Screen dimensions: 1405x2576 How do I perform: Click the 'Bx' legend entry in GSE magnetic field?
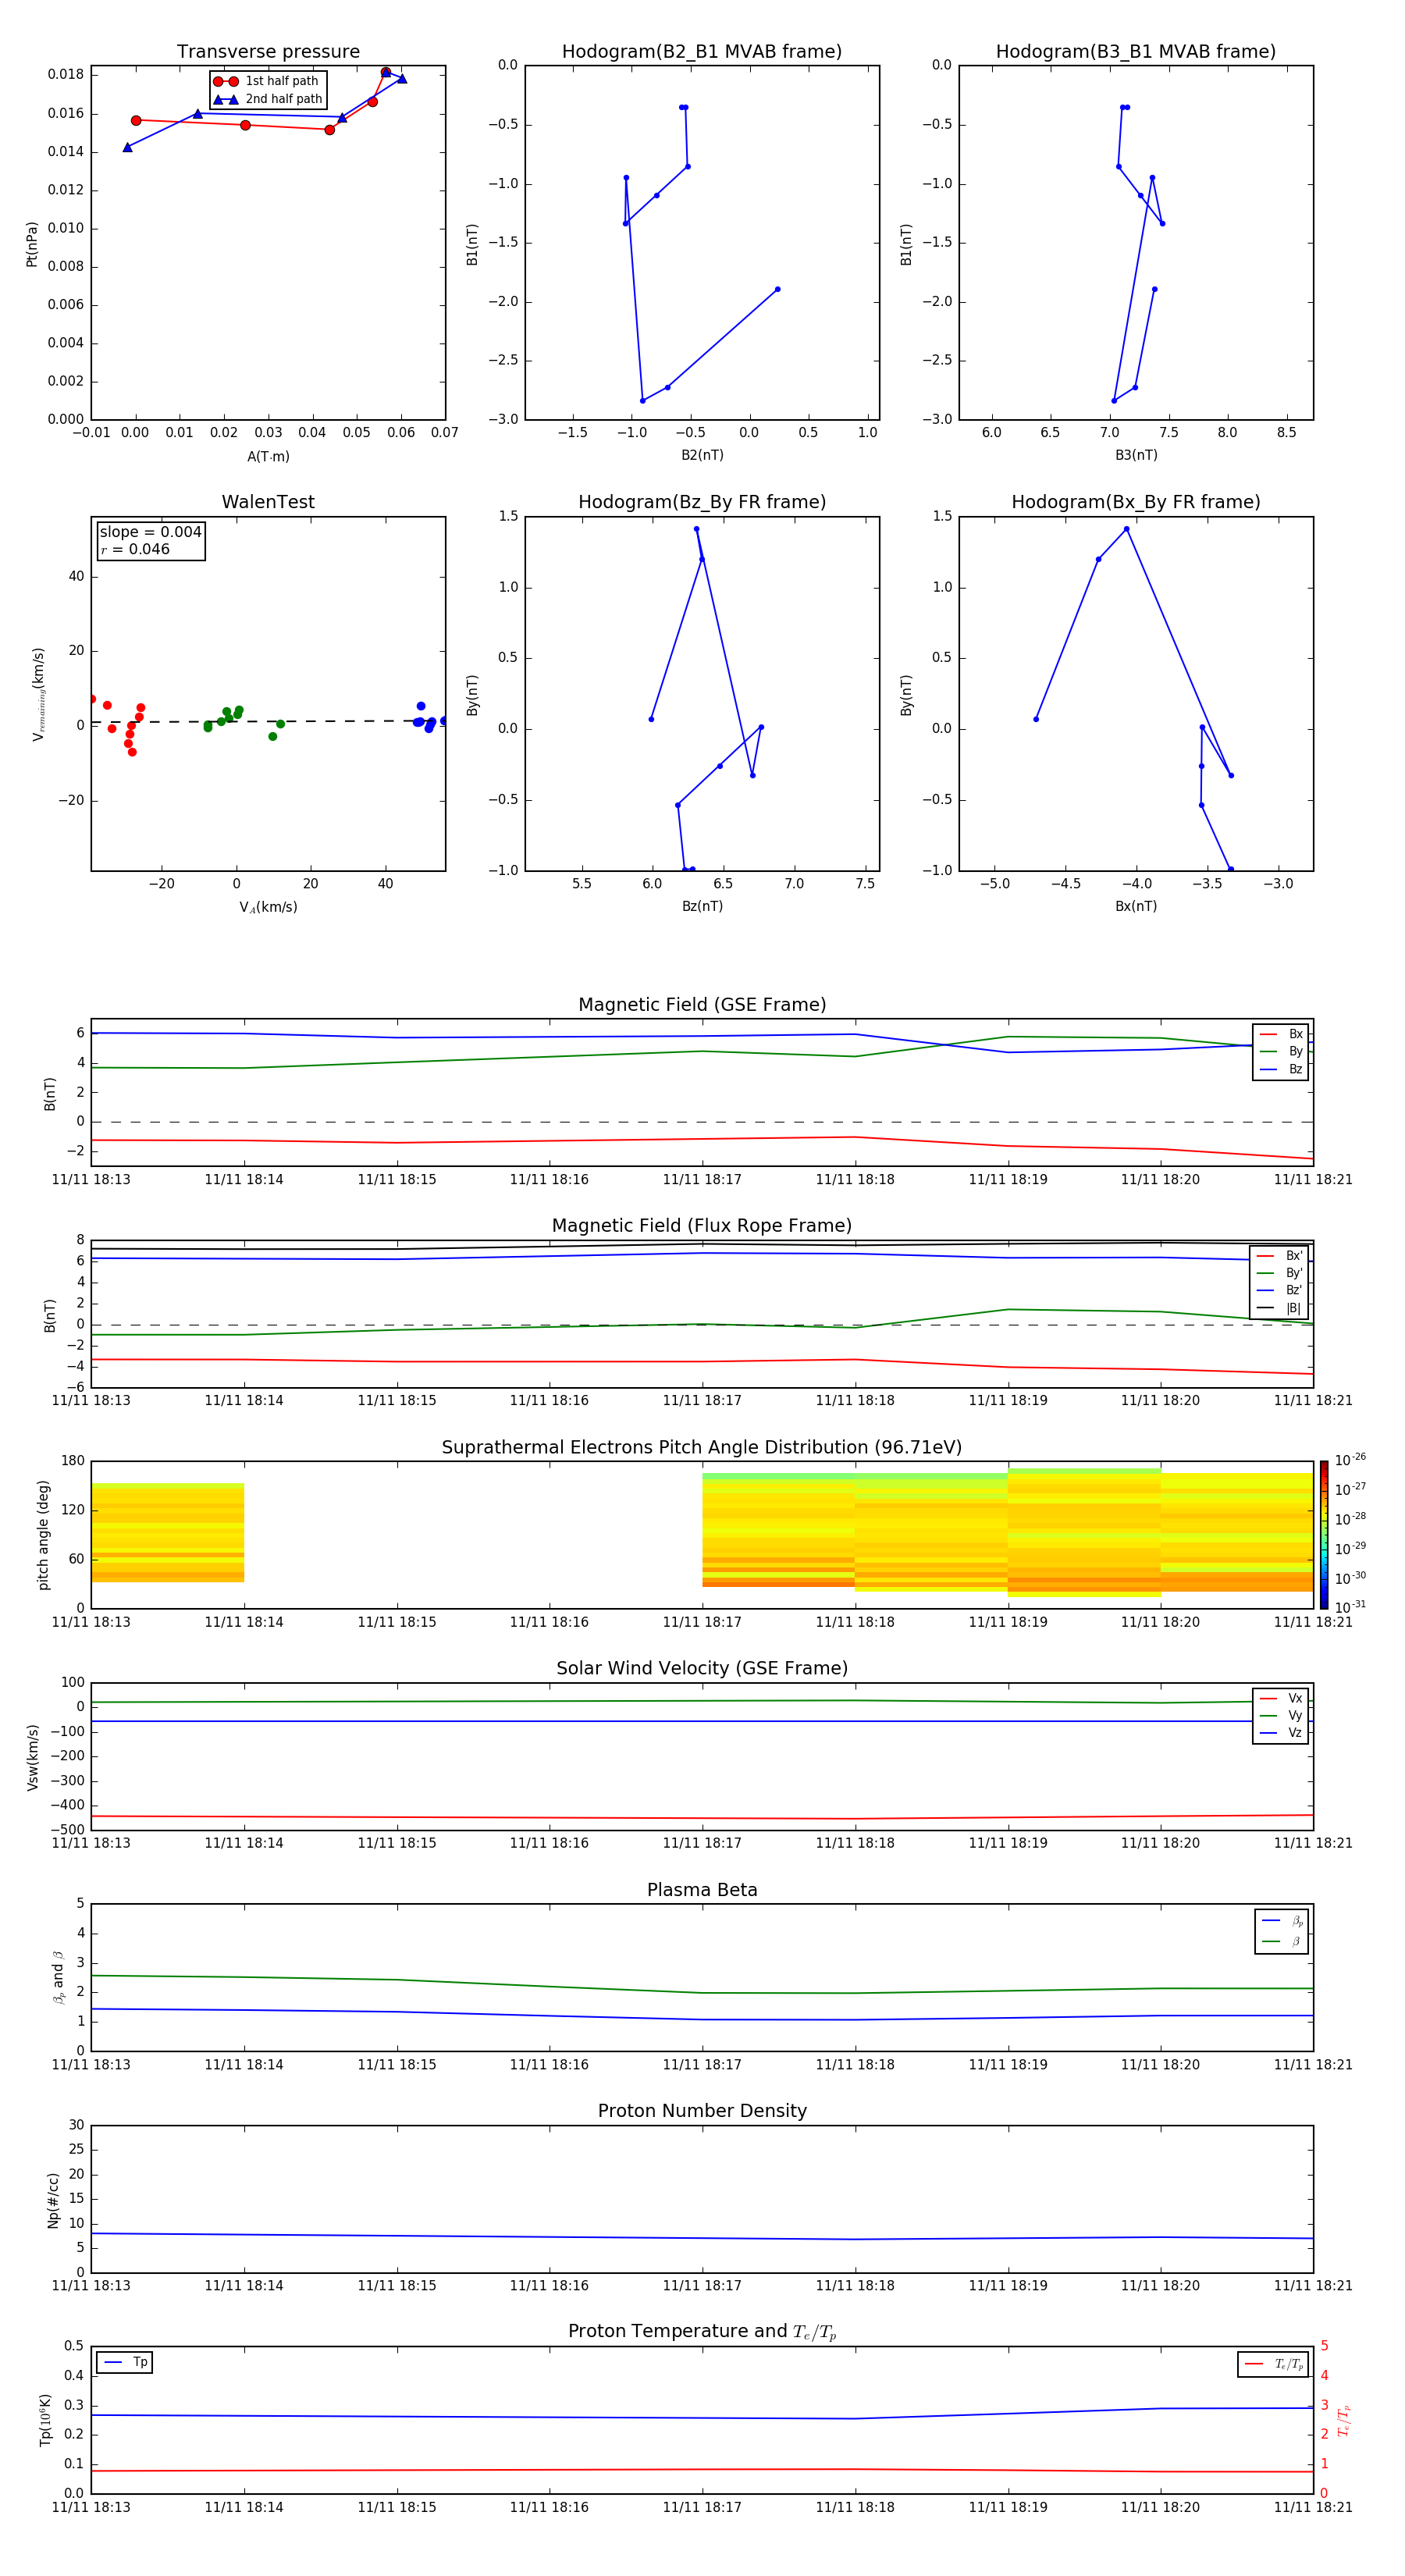click(x=1281, y=1034)
